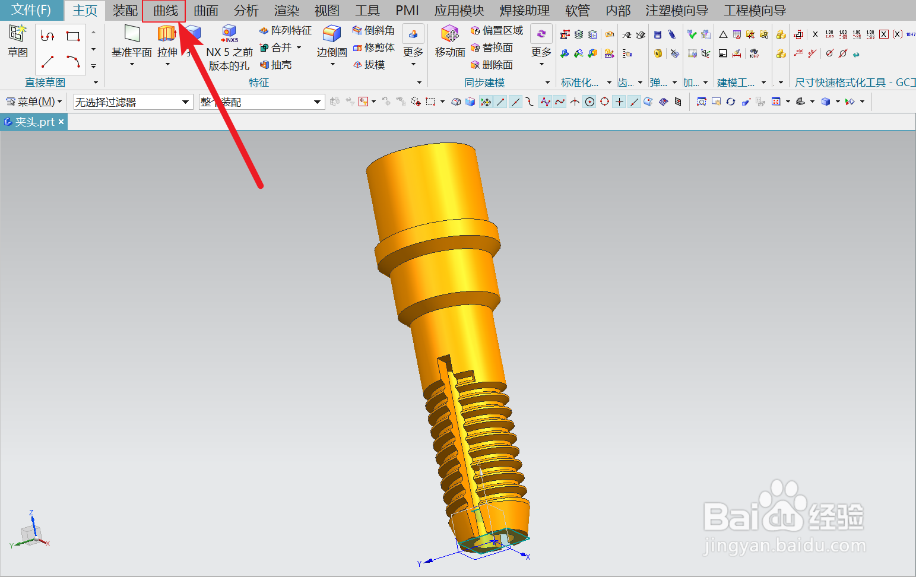
Task: Click the yellow gear ring icon
Action: pyautogui.click(x=658, y=53)
